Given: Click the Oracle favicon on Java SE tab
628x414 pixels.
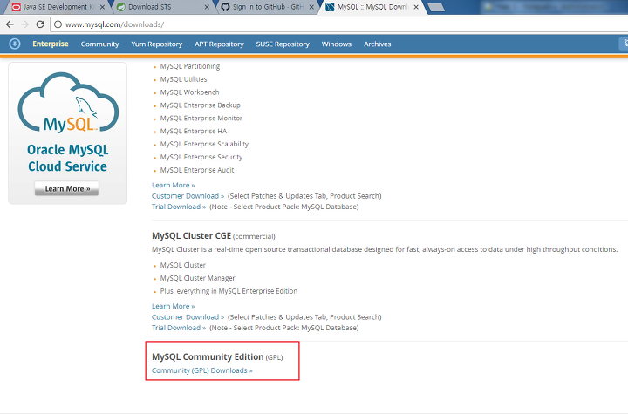Looking at the screenshot, I should [x=16, y=7].
